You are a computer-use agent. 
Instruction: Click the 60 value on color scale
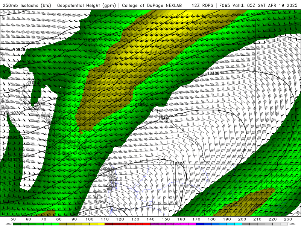point(29,219)
